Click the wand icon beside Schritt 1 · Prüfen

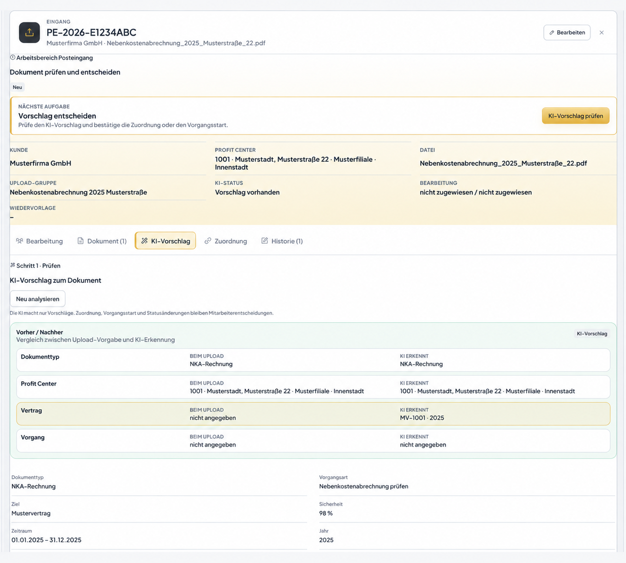[x=13, y=265]
